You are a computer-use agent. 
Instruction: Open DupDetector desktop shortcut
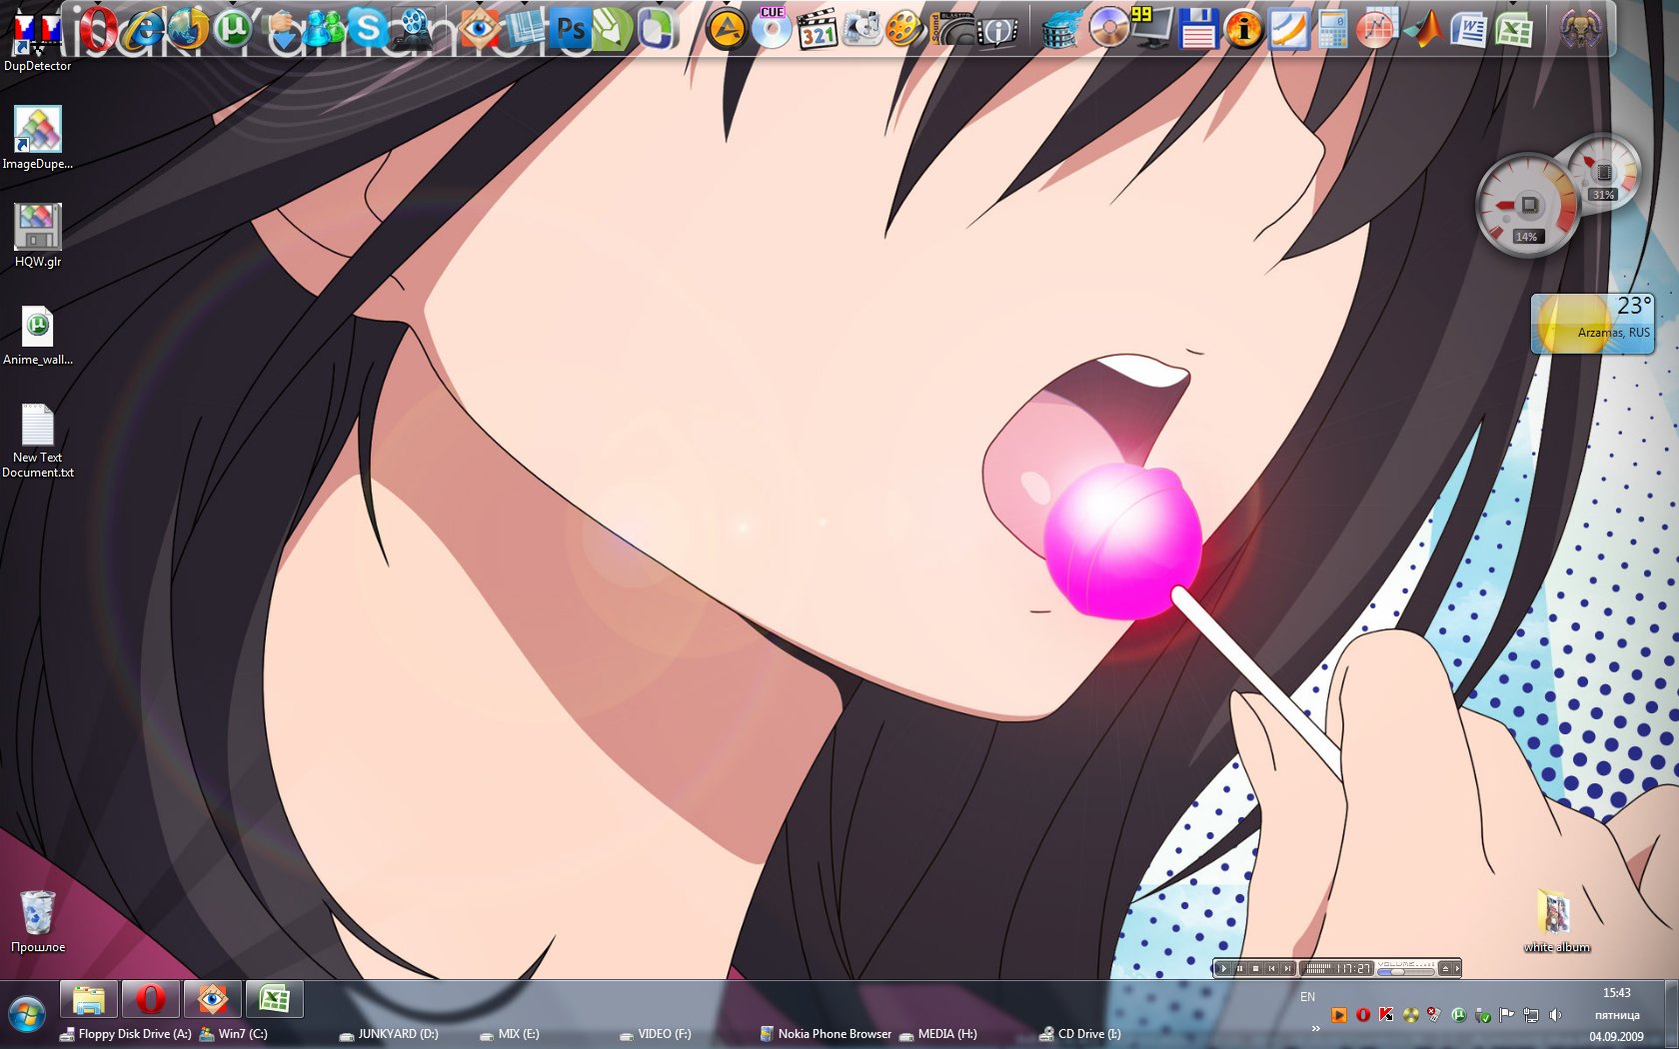tap(37, 40)
